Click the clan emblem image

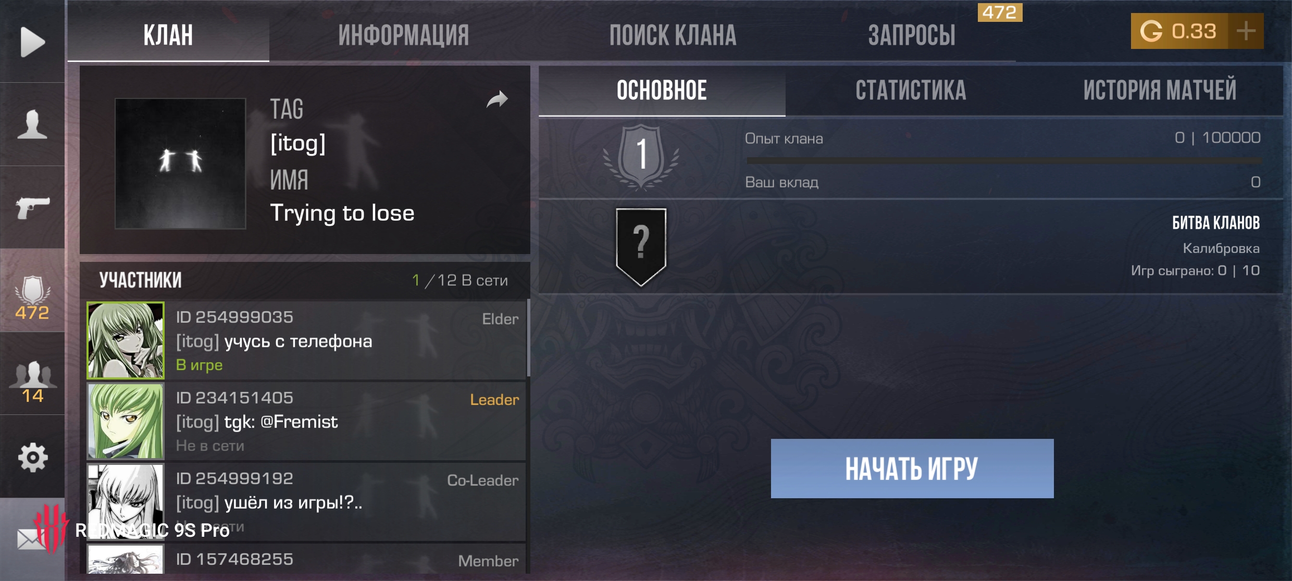coord(180,163)
